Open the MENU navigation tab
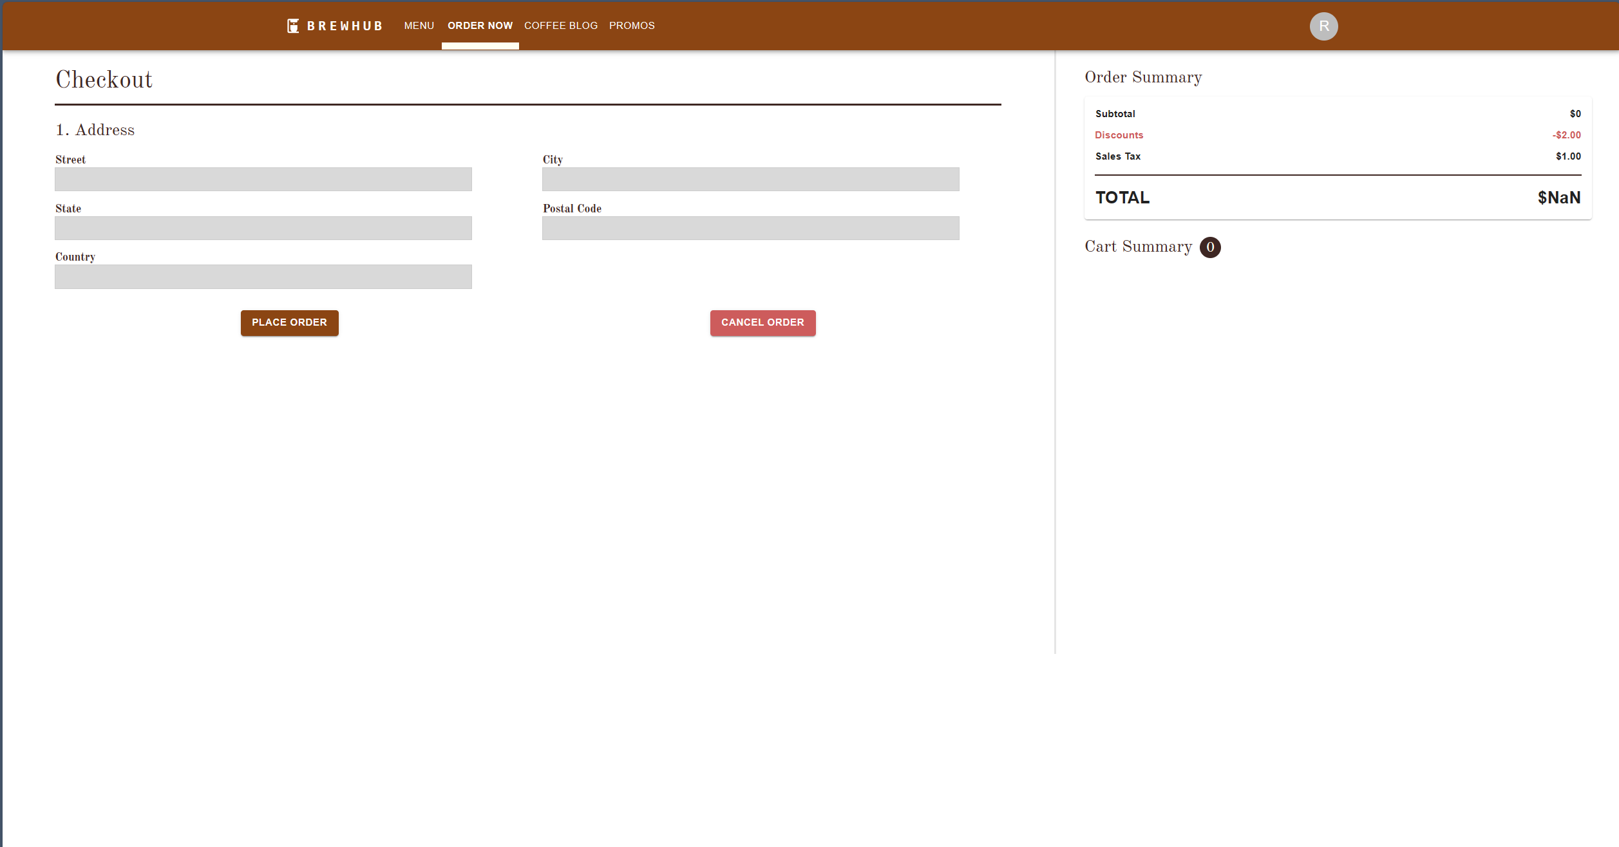The height and width of the screenshot is (847, 1619). pyautogui.click(x=419, y=26)
